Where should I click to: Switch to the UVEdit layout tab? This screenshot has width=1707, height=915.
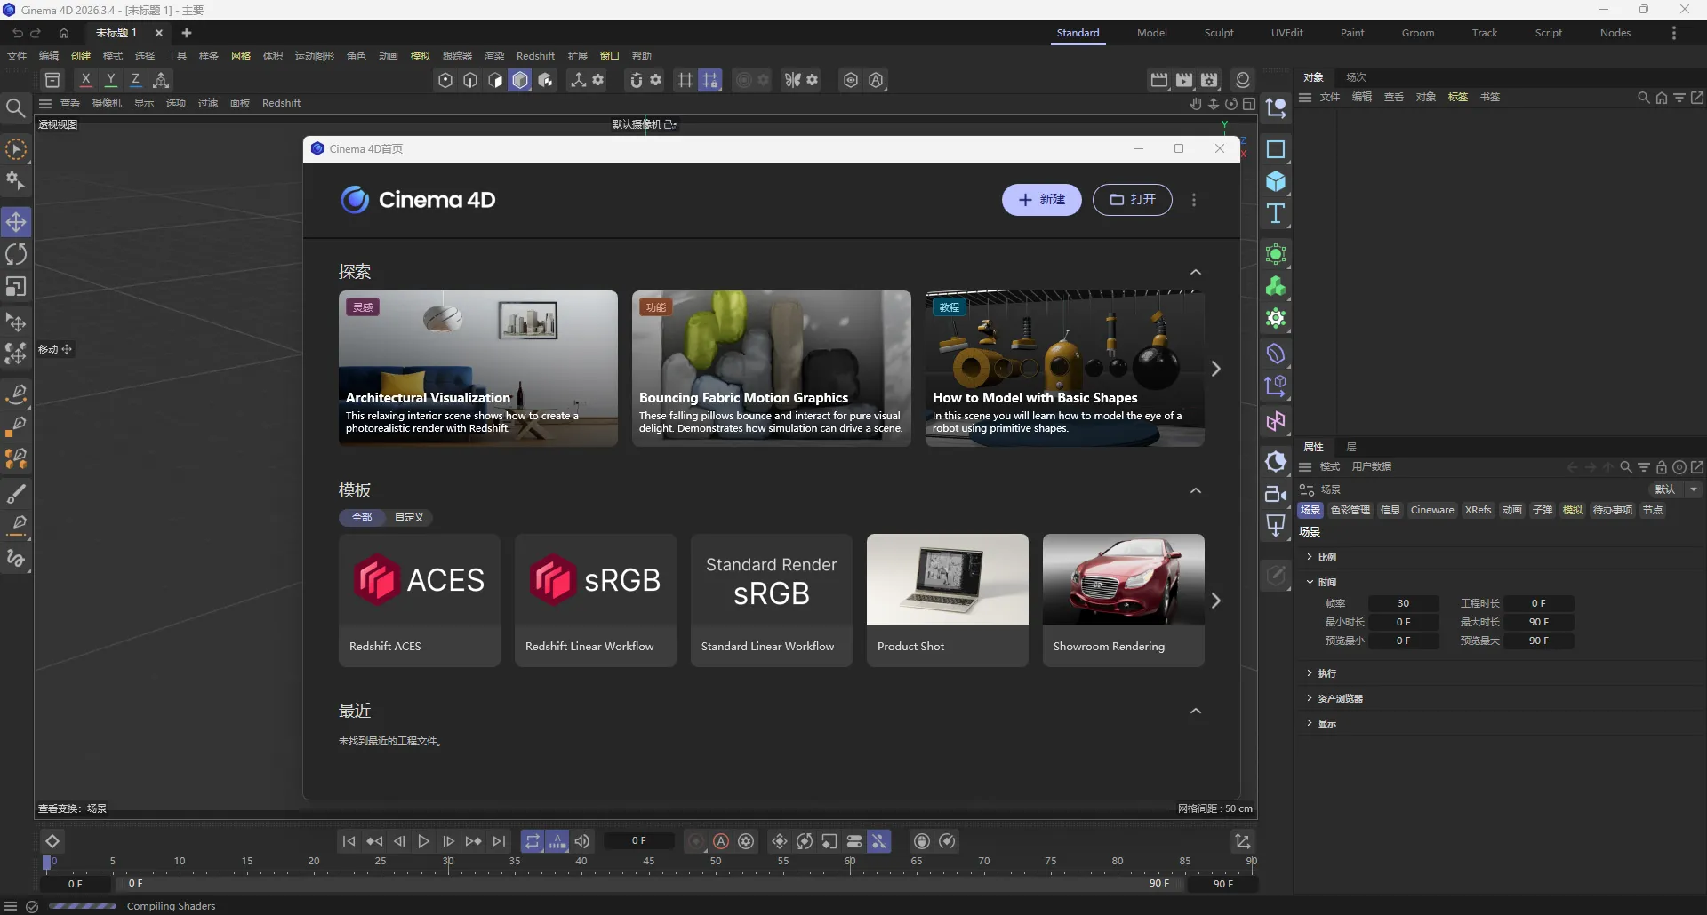pyautogui.click(x=1286, y=33)
